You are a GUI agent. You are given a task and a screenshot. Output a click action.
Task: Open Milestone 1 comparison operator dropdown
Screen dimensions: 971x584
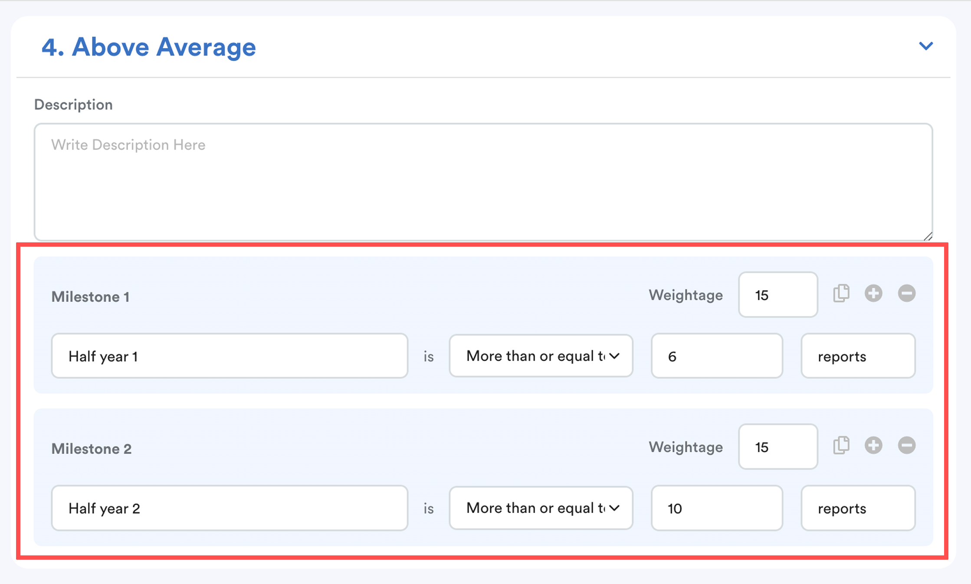pos(541,356)
